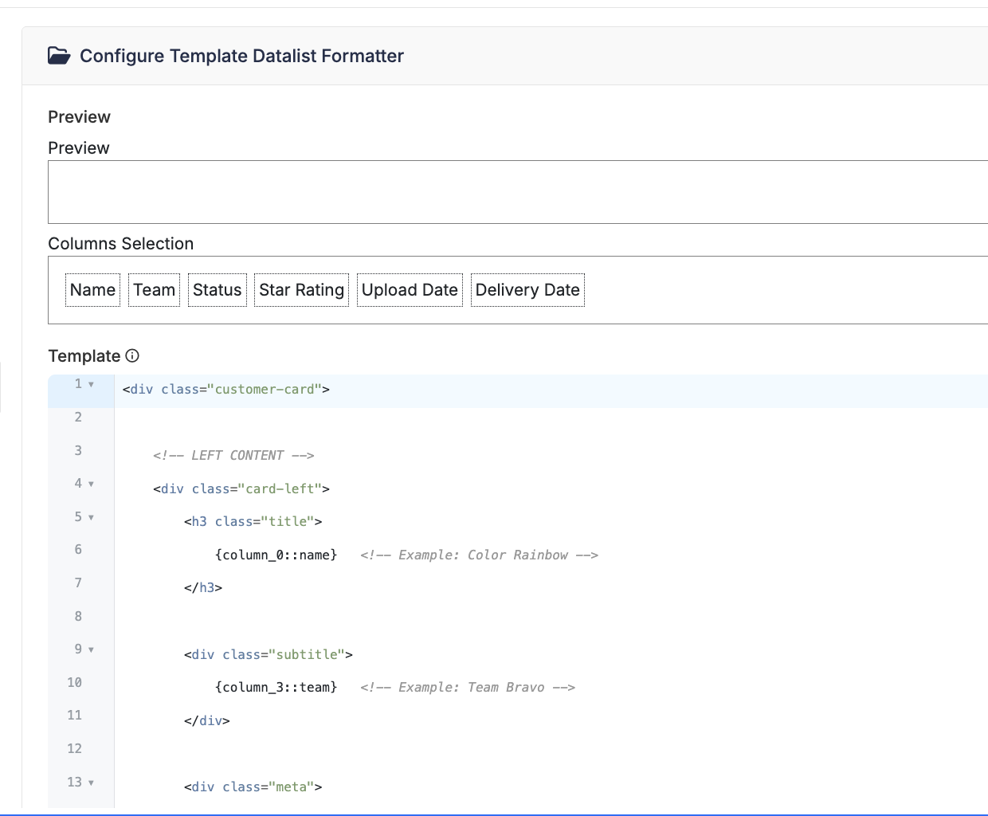Screen dimensions: 988x816
Task: Collapse the card-left div at line 4
Action: point(91,484)
